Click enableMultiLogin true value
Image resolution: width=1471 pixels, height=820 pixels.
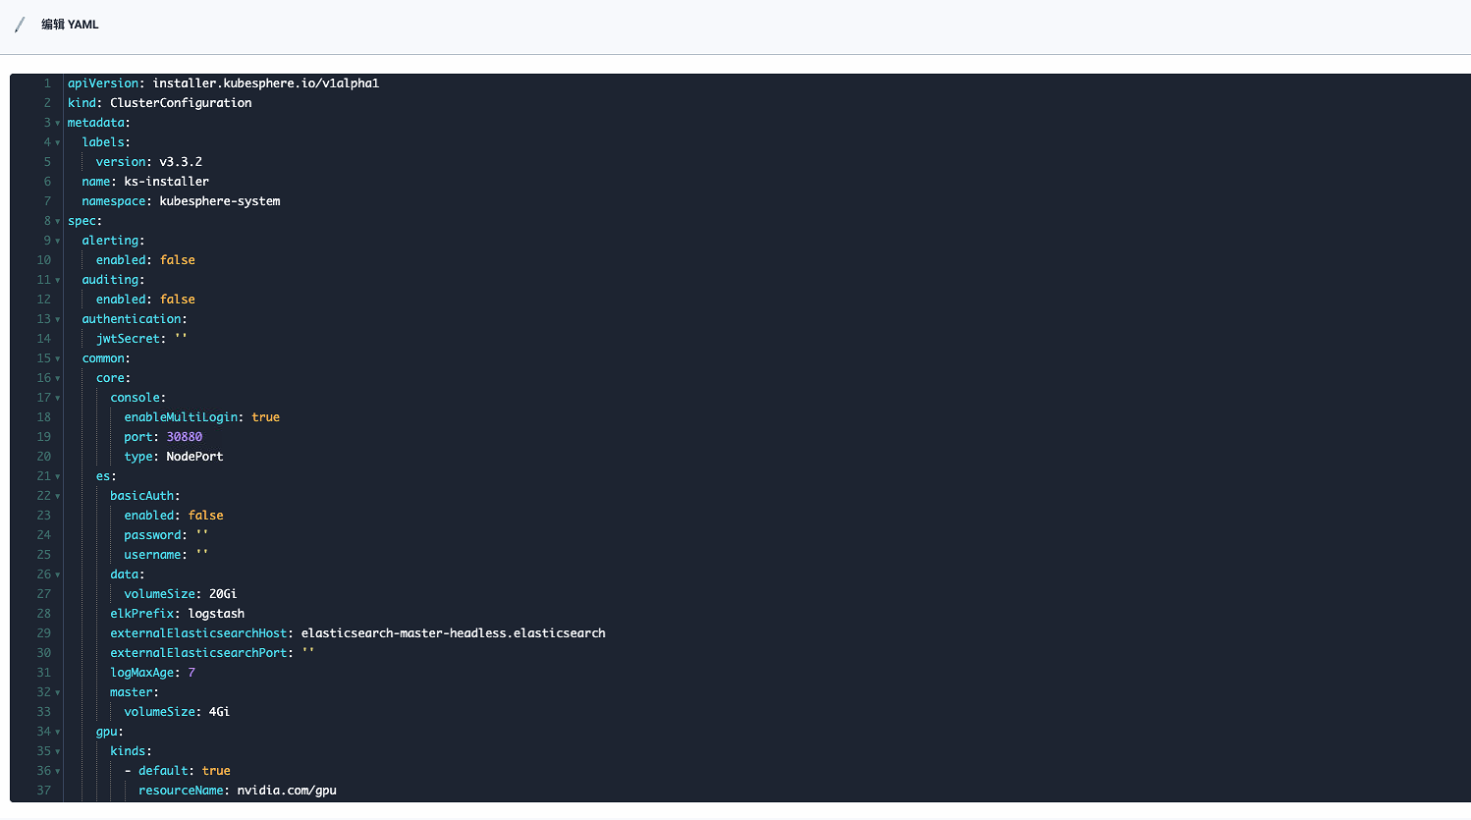pyautogui.click(x=266, y=417)
